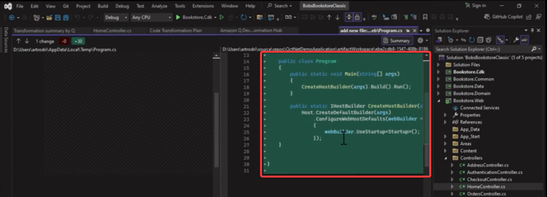The width and height of the screenshot is (547, 197).
Task: Open the Analyze menu
Action: point(159,6)
